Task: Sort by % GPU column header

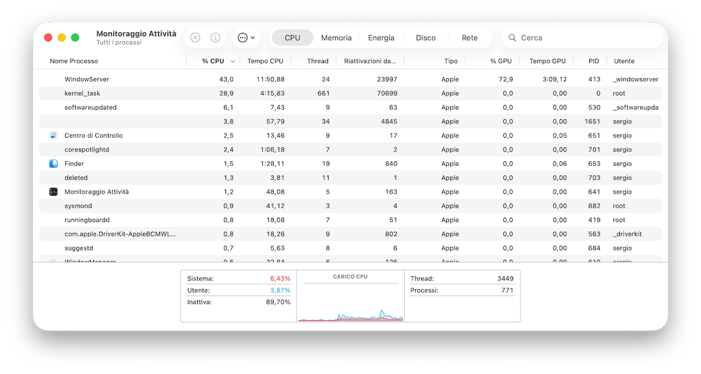Action: (x=500, y=61)
